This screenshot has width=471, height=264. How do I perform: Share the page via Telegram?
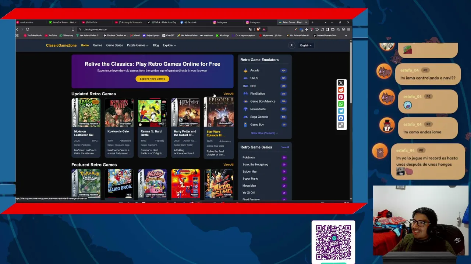[341, 111]
